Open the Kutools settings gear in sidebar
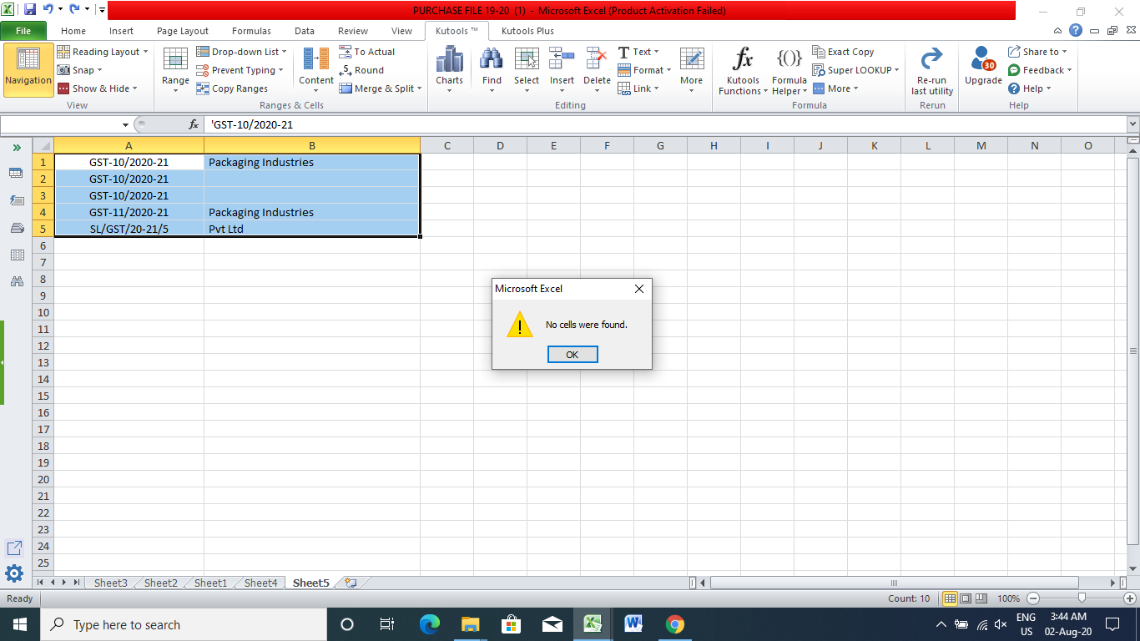The image size is (1140, 641). [14, 573]
